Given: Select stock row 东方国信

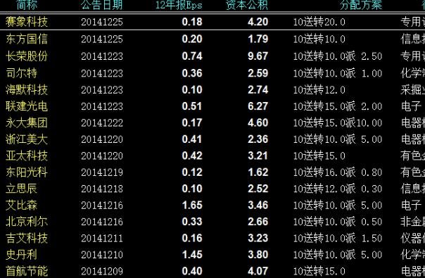Looking at the screenshot, I should click(x=212, y=39).
